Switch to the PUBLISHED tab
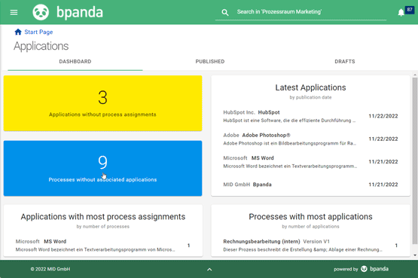This screenshot has width=418, height=278. click(x=210, y=62)
